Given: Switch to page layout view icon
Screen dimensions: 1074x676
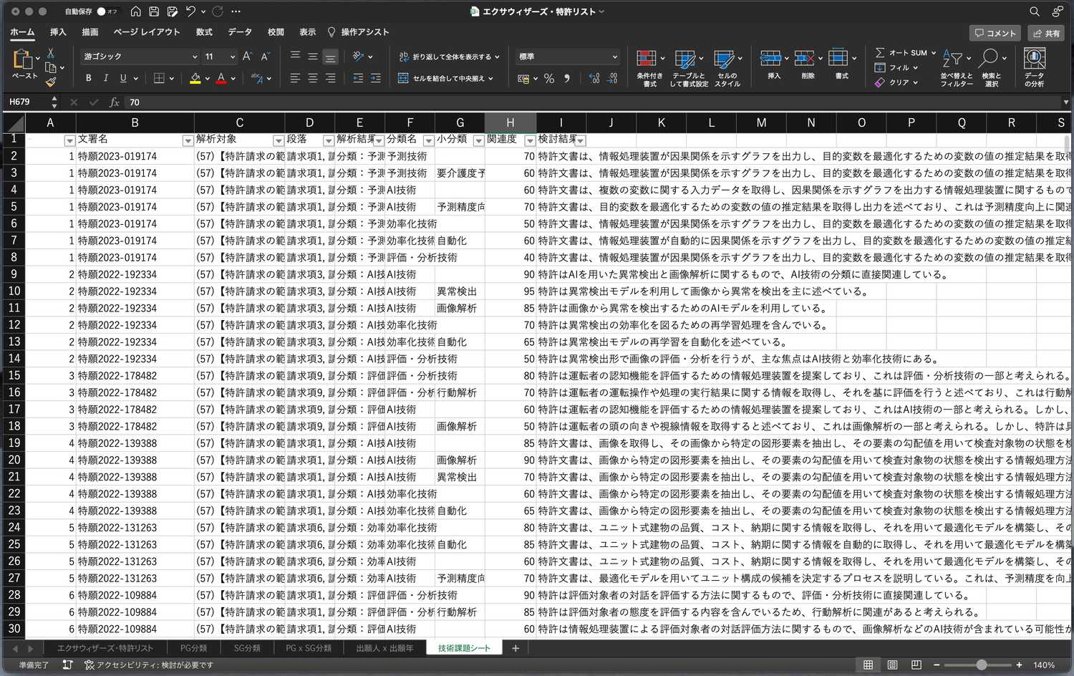Looking at the screenshot, I should (x=892, y=665).
